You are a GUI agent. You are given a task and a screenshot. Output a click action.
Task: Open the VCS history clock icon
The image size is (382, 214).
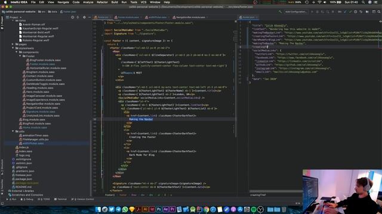(356, 12)
